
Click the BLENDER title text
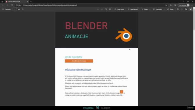(x=87, y=26)
